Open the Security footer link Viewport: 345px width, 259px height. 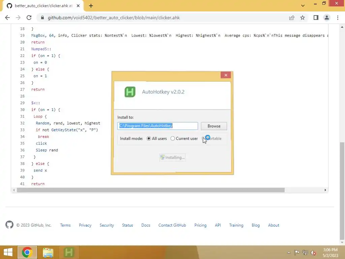point(107,225)
